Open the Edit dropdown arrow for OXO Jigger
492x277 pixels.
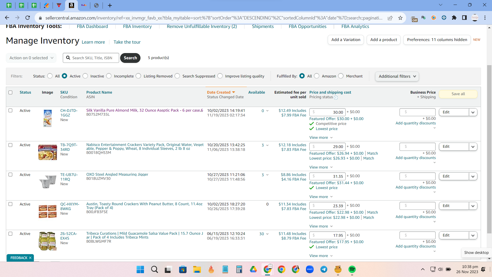tap(473, 176)
